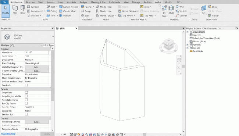Click Edit for Graphic Display Options
Screen dimensions: 239x136
pos(37,71)
